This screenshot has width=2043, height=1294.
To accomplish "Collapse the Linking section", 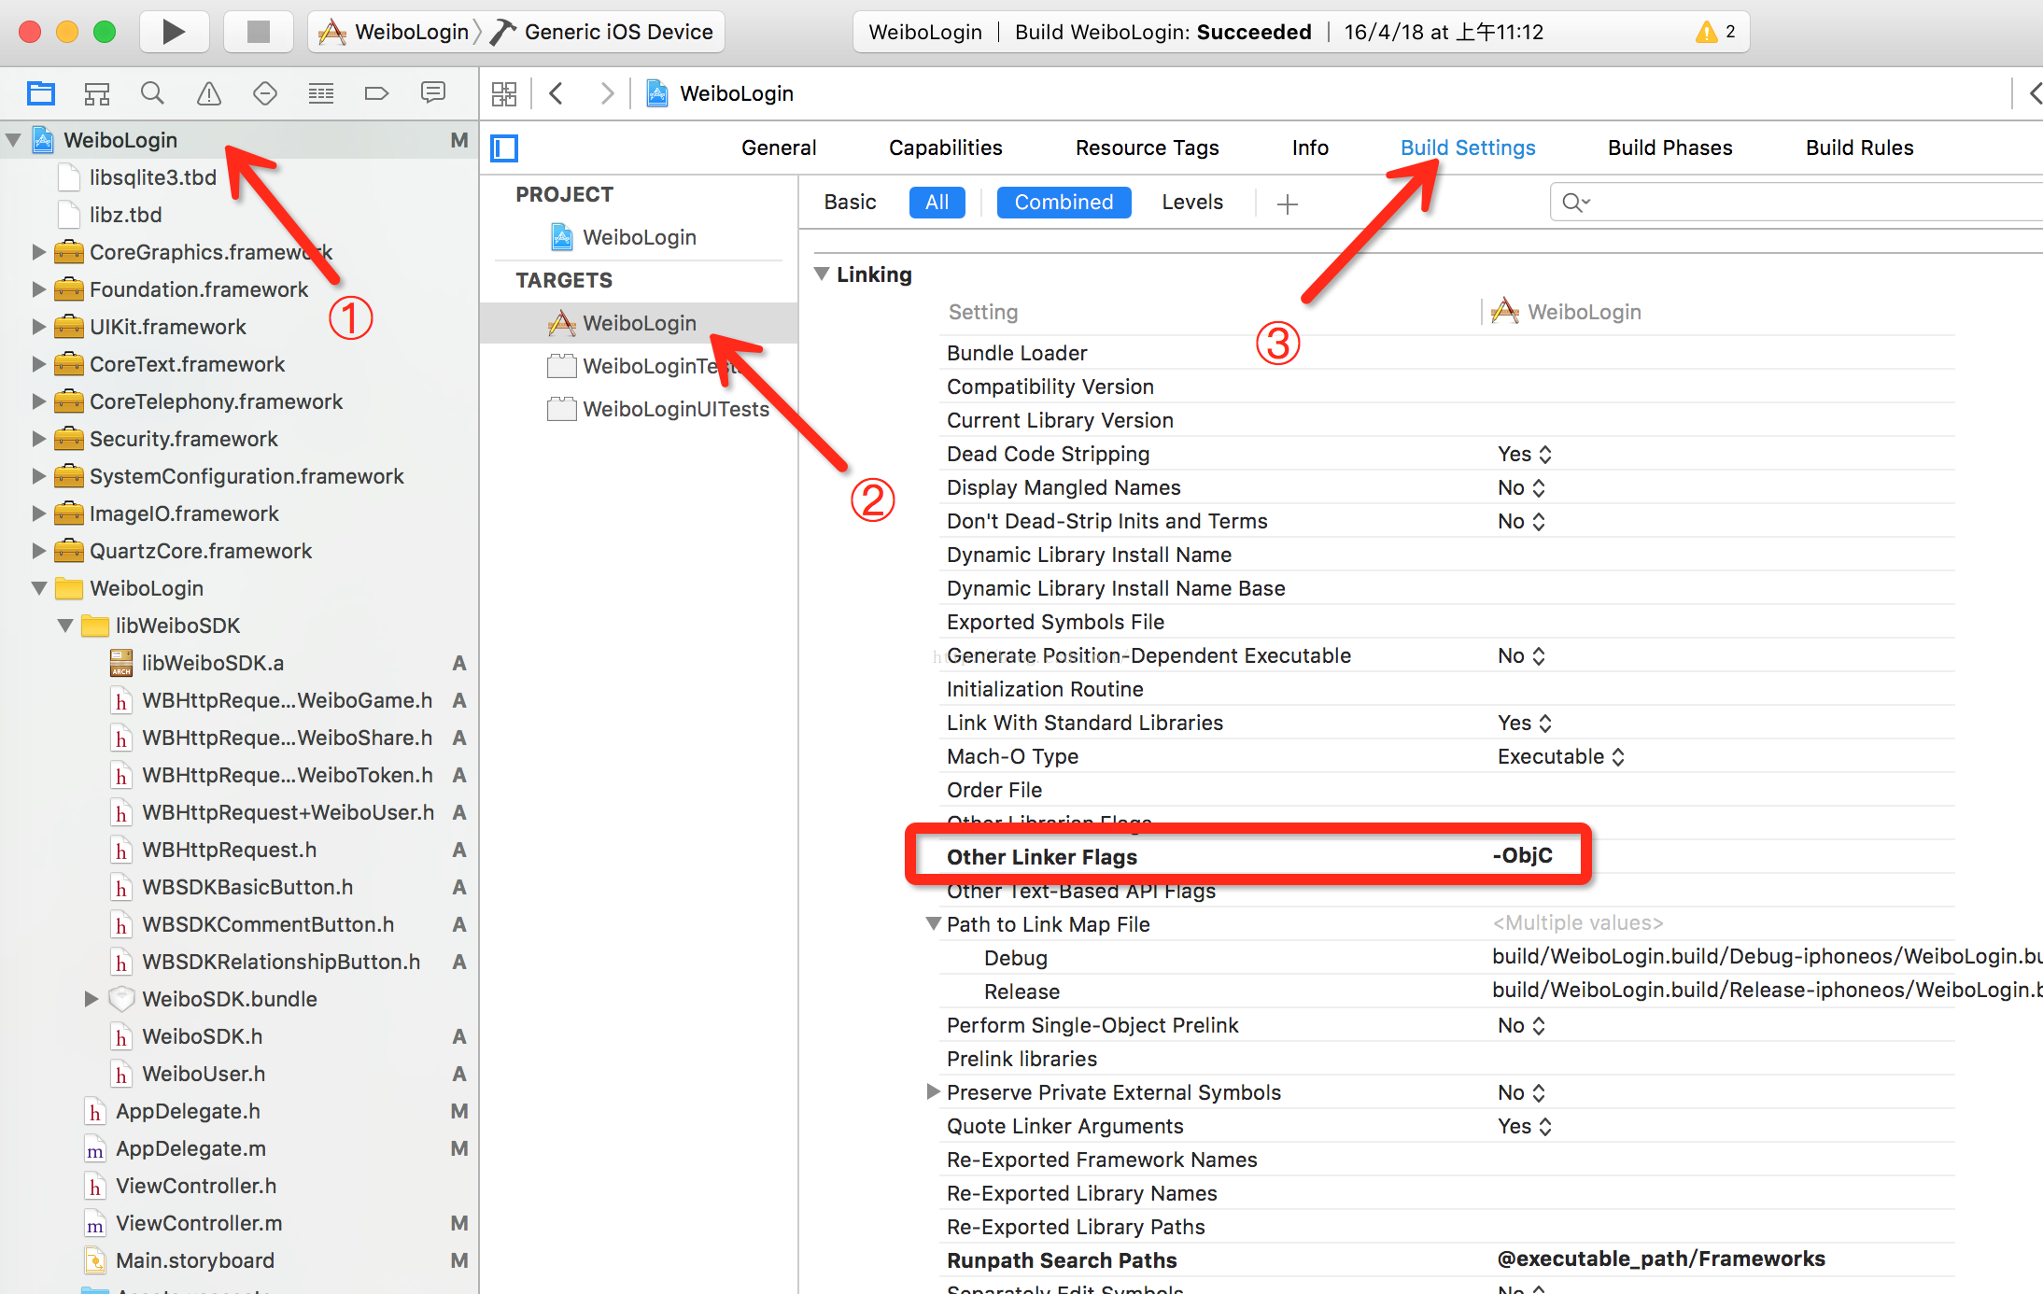I will (822, 274).
